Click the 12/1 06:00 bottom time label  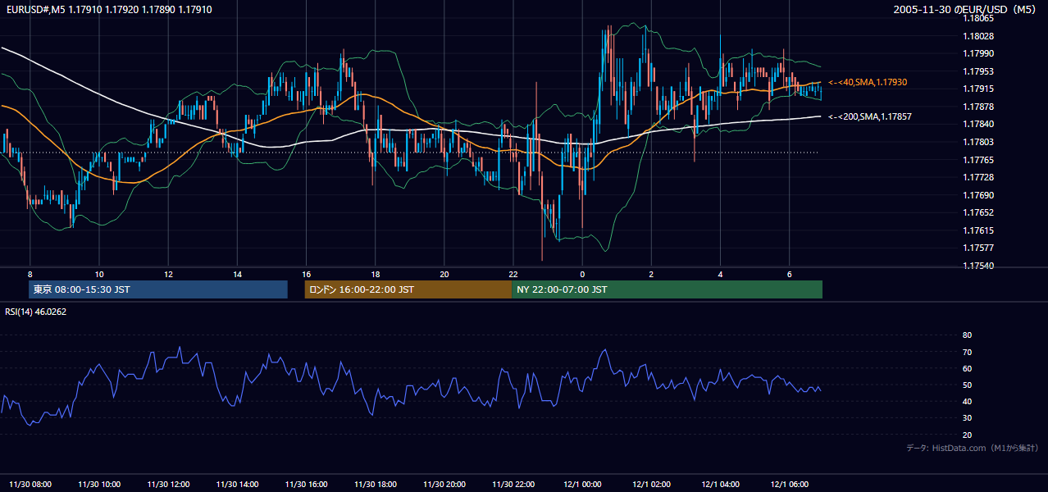(x=790, y=485)
